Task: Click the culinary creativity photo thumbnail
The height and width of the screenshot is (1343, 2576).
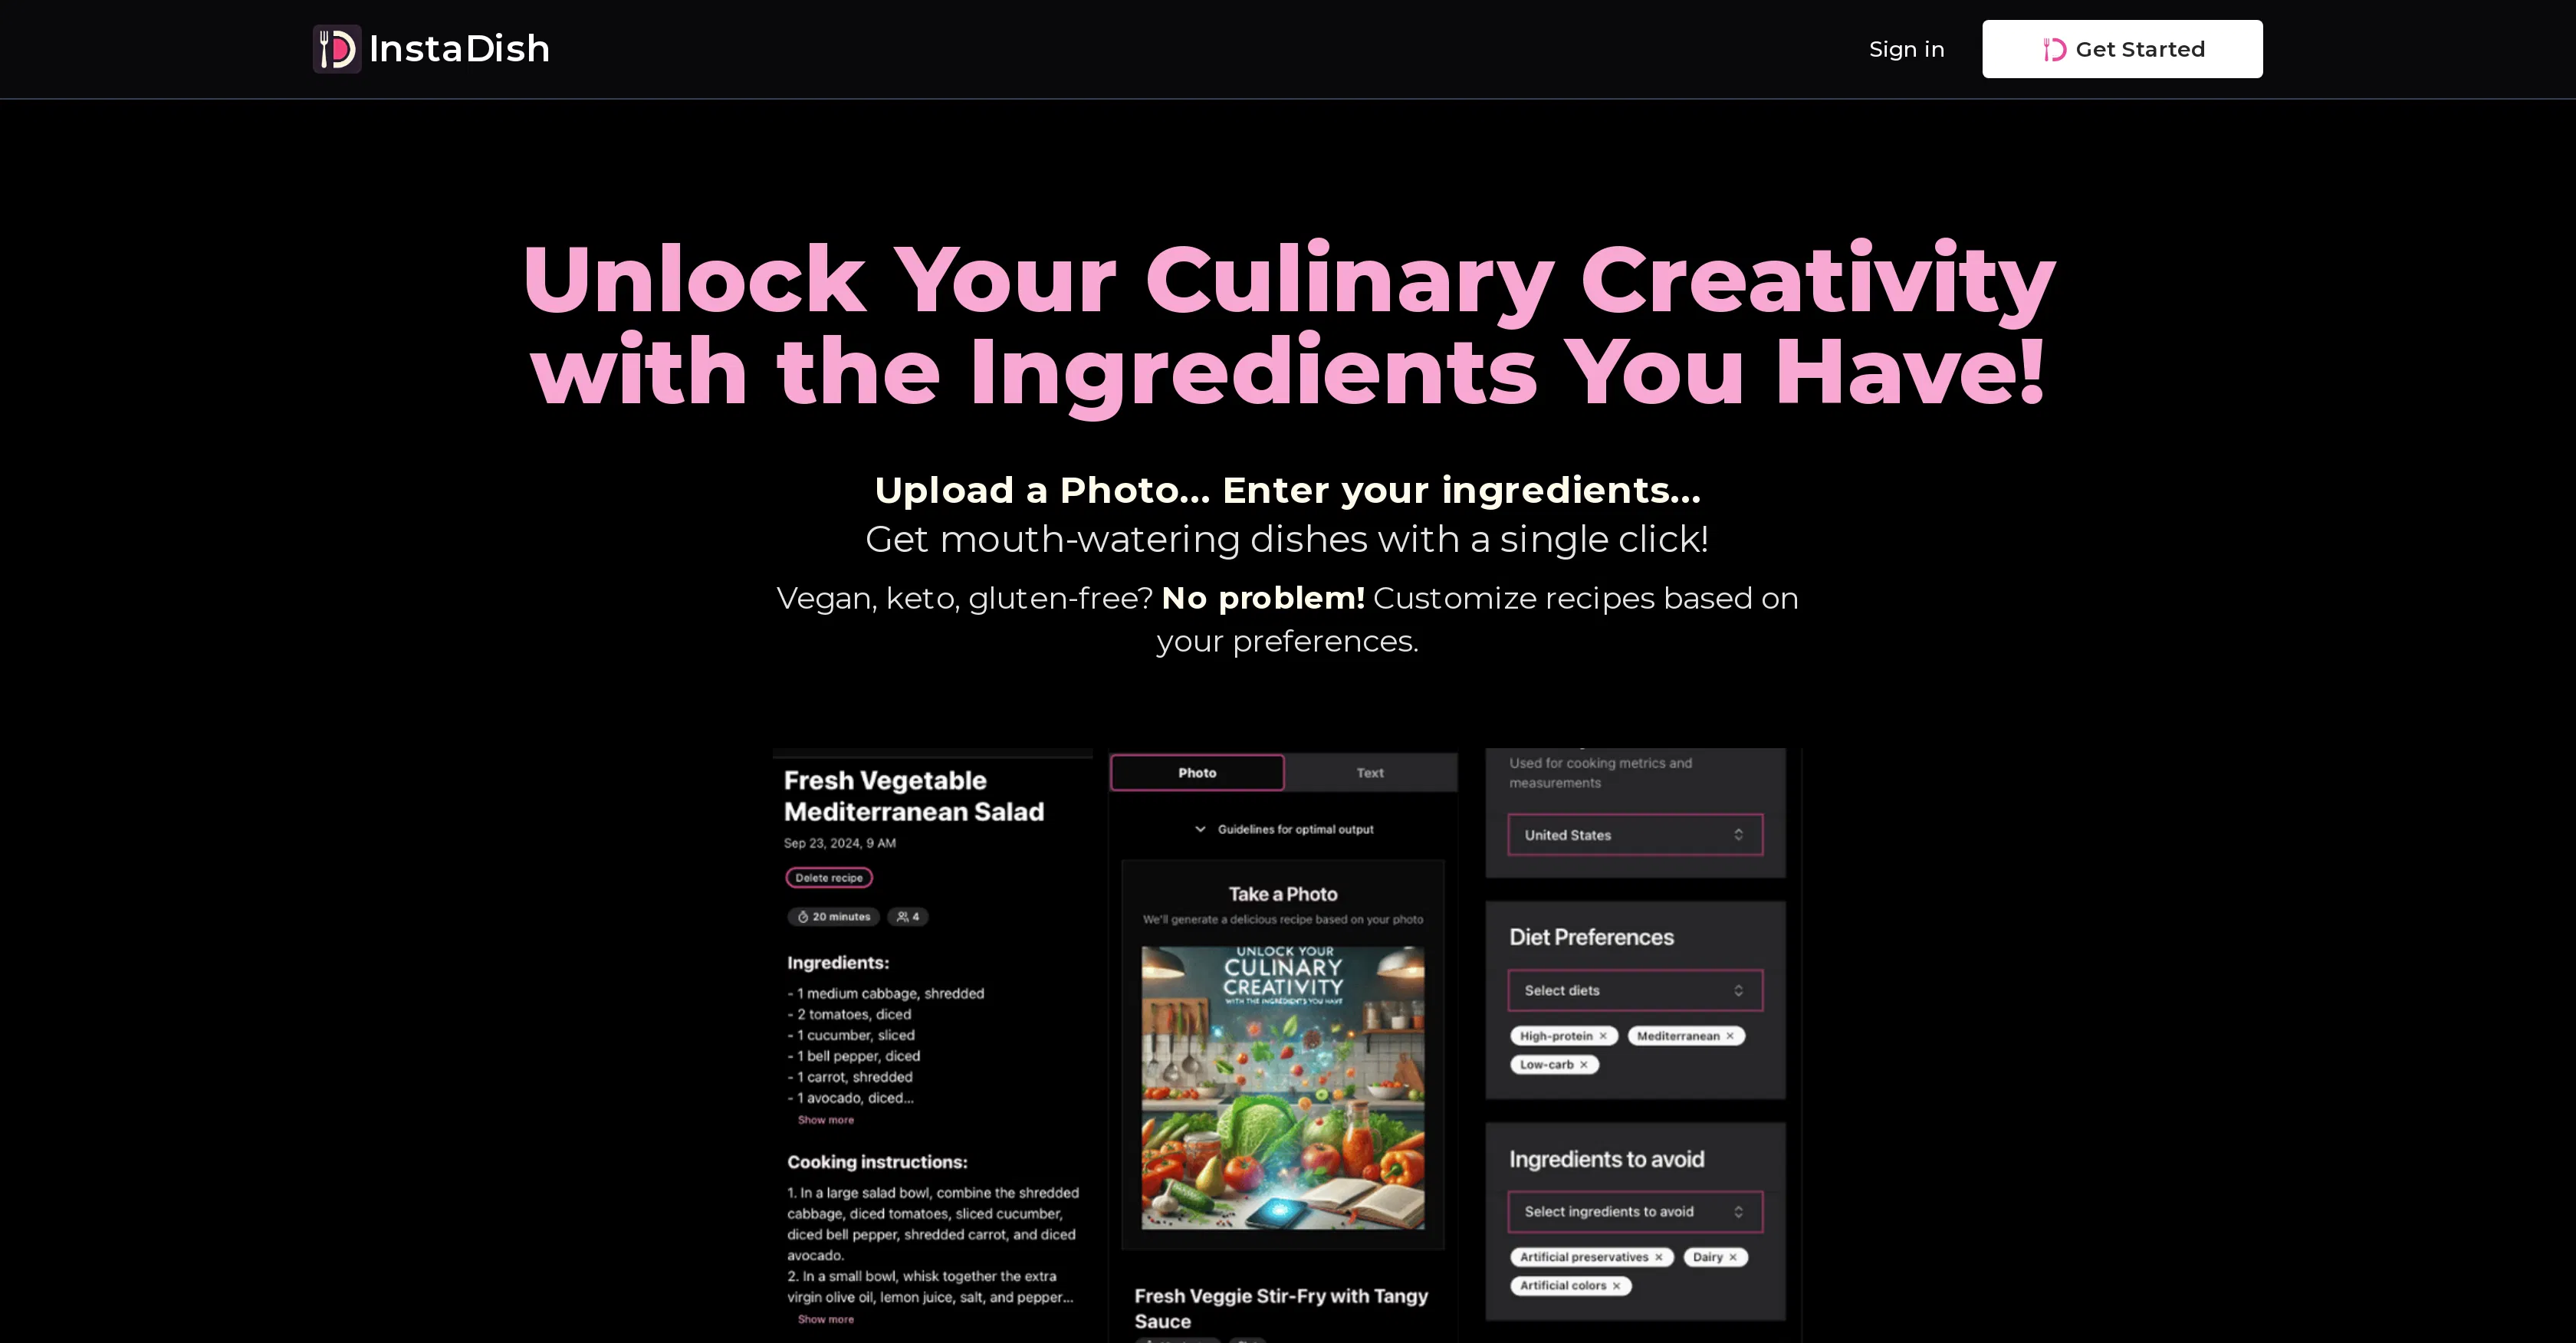Action: (x=1283, y=1088)
